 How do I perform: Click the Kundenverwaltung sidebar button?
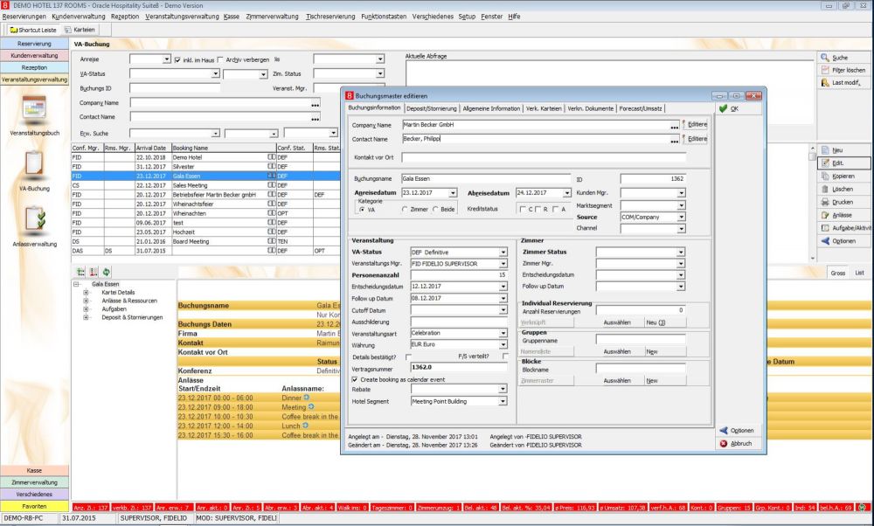[34, 56]
